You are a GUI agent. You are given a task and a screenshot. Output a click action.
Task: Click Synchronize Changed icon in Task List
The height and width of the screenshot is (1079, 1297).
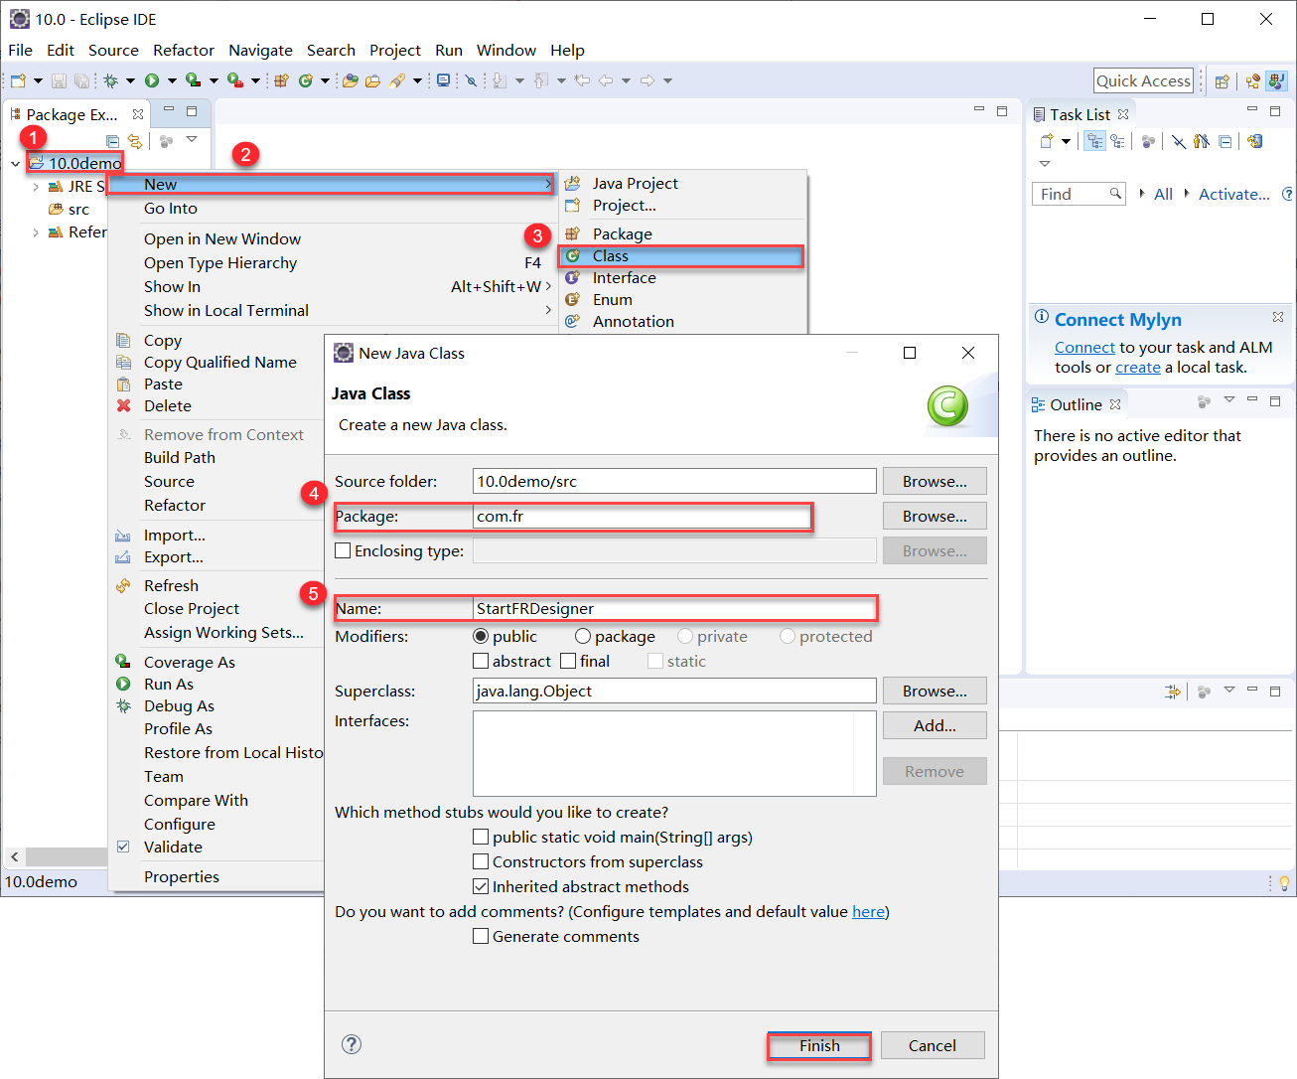coord(1254,141)
